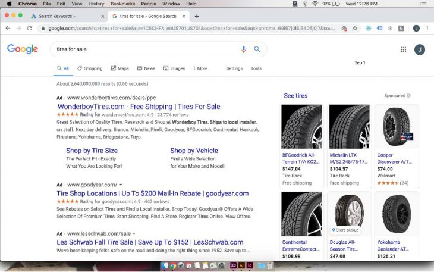Open the WonderboyTires.com Free Shipping ad link
This screenshot has height=272, width=434.
click(x=139, y=107)
